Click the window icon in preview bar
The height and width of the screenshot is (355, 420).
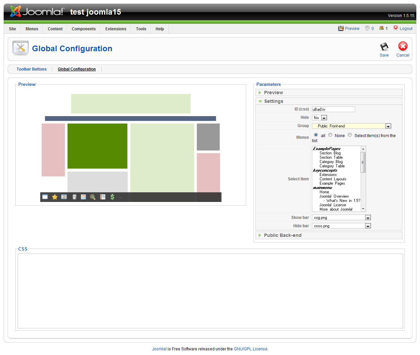pyautogui.click(x=45, y=197)
